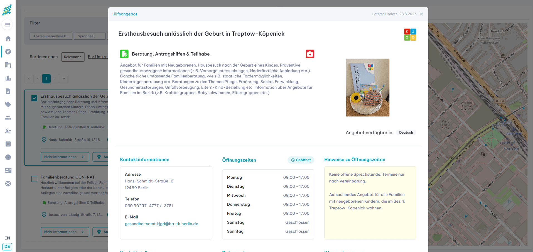Open the offer photo thumbnail

coord(368,87)
